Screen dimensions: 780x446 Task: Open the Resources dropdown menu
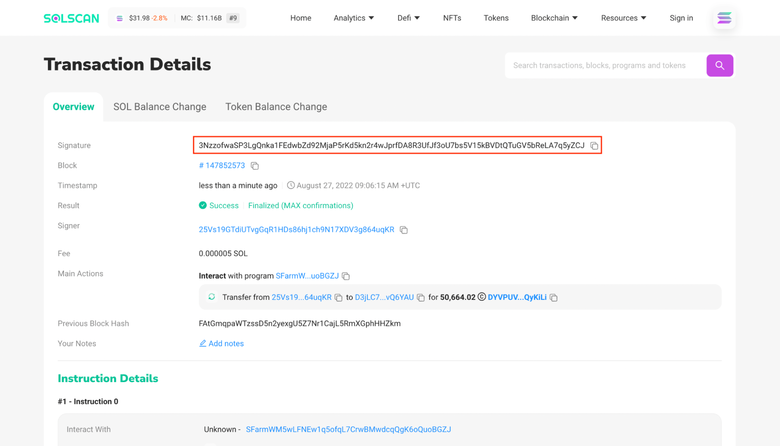pyautogui.click(x=624, y=18)
